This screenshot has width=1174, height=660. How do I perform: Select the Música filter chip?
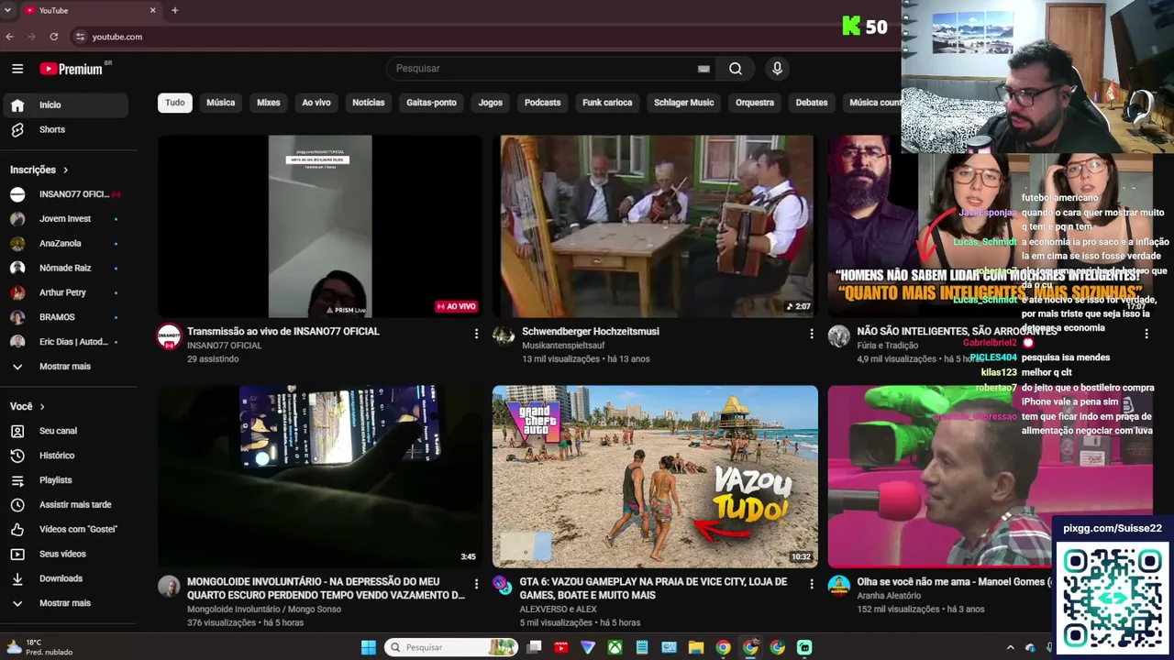click(x=221, y=103)
